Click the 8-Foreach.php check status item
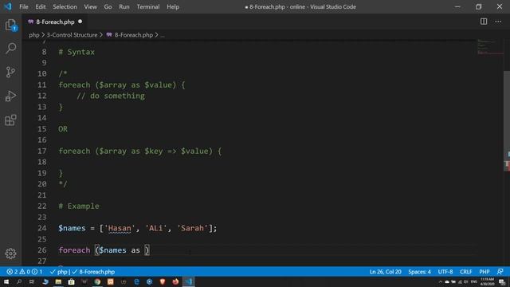This screenshot has width=510, height=287. [x=93, y=271]
